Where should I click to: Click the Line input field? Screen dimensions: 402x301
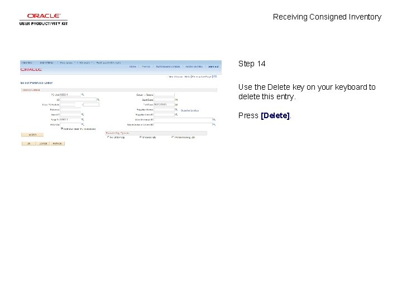68,105
